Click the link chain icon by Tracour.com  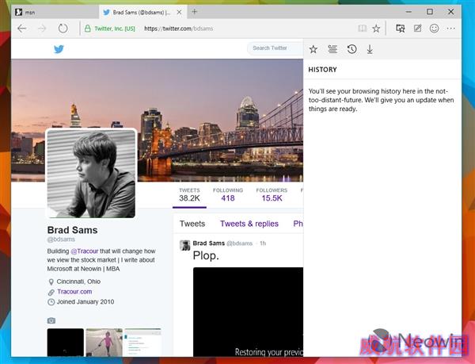click(51, 292)
